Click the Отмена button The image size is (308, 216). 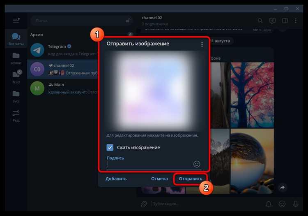click(159, 179)
